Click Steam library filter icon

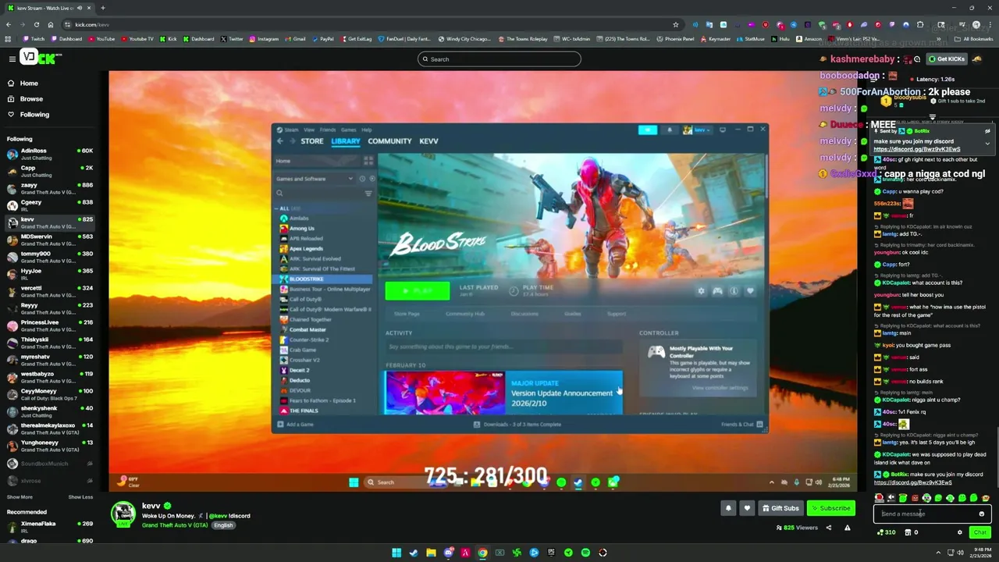[368, 194]
